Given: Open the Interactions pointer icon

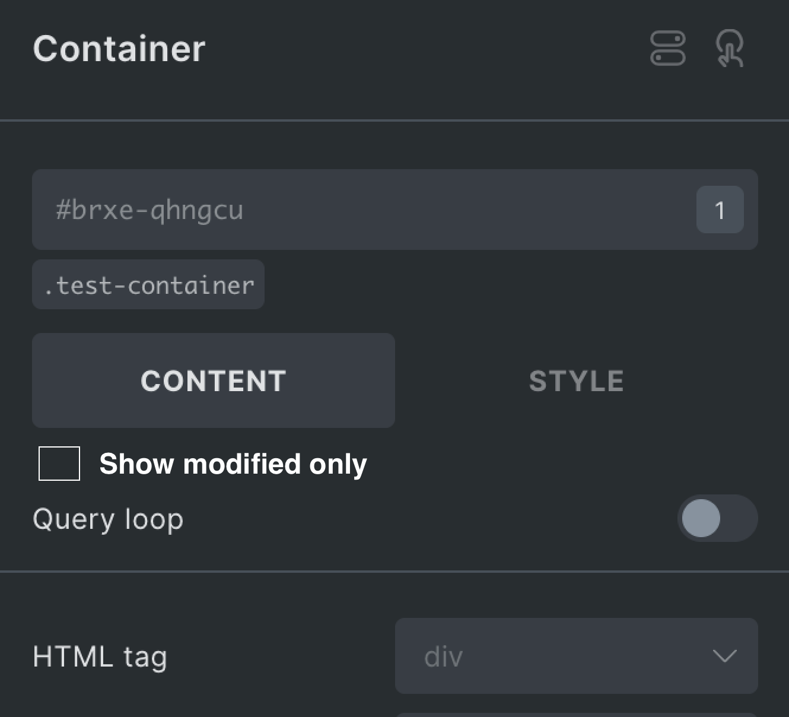Looking at the screenshot, I should 730,48.
